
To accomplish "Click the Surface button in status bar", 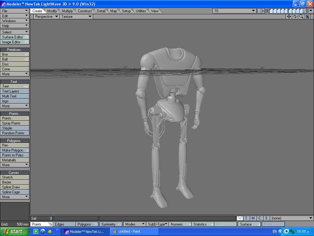I will point(250,224).
